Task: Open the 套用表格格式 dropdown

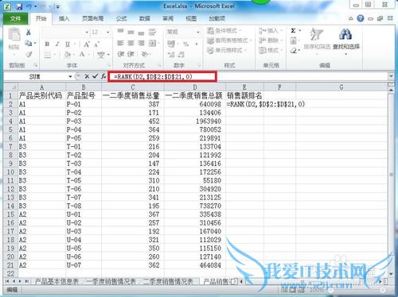Action: [x=229, y=40]
